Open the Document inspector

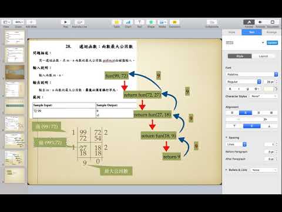tap(273, 22)
